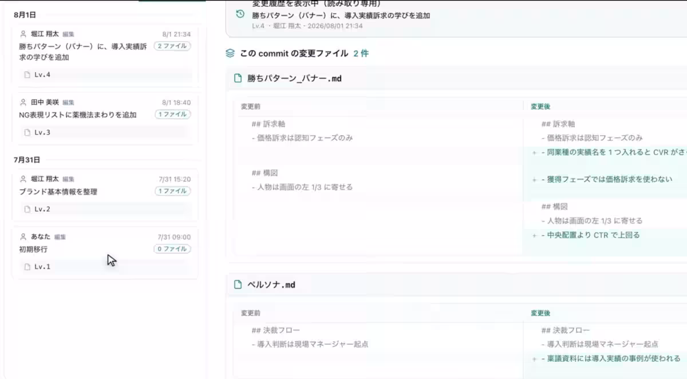
Task: Click the 7/31 09:00 timestamp
Action: point(174,237)
